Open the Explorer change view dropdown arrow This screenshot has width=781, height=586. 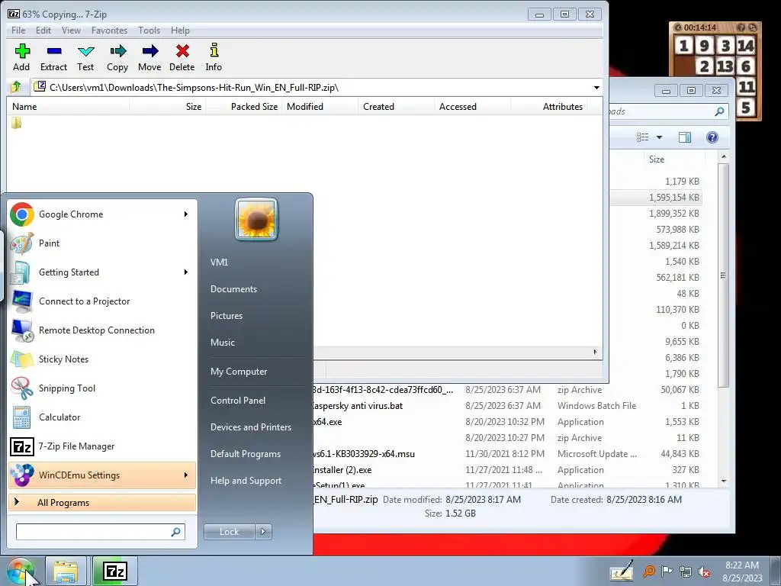[x=660, y=137]
